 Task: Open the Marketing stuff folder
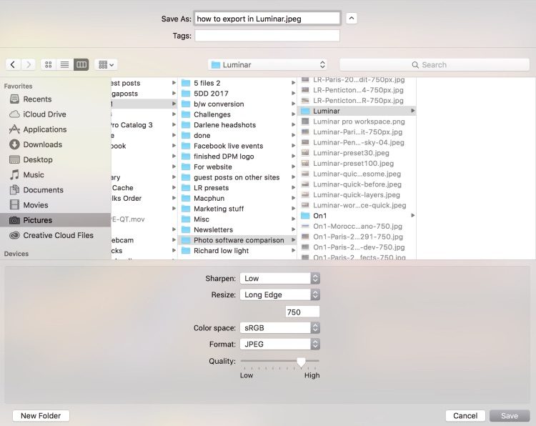237,209
